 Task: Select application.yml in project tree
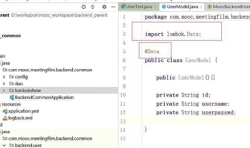23,111
